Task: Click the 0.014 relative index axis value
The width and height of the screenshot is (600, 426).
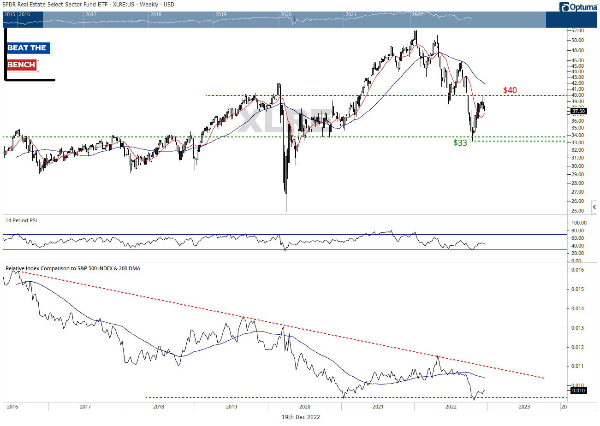Action: pos(578,308)
